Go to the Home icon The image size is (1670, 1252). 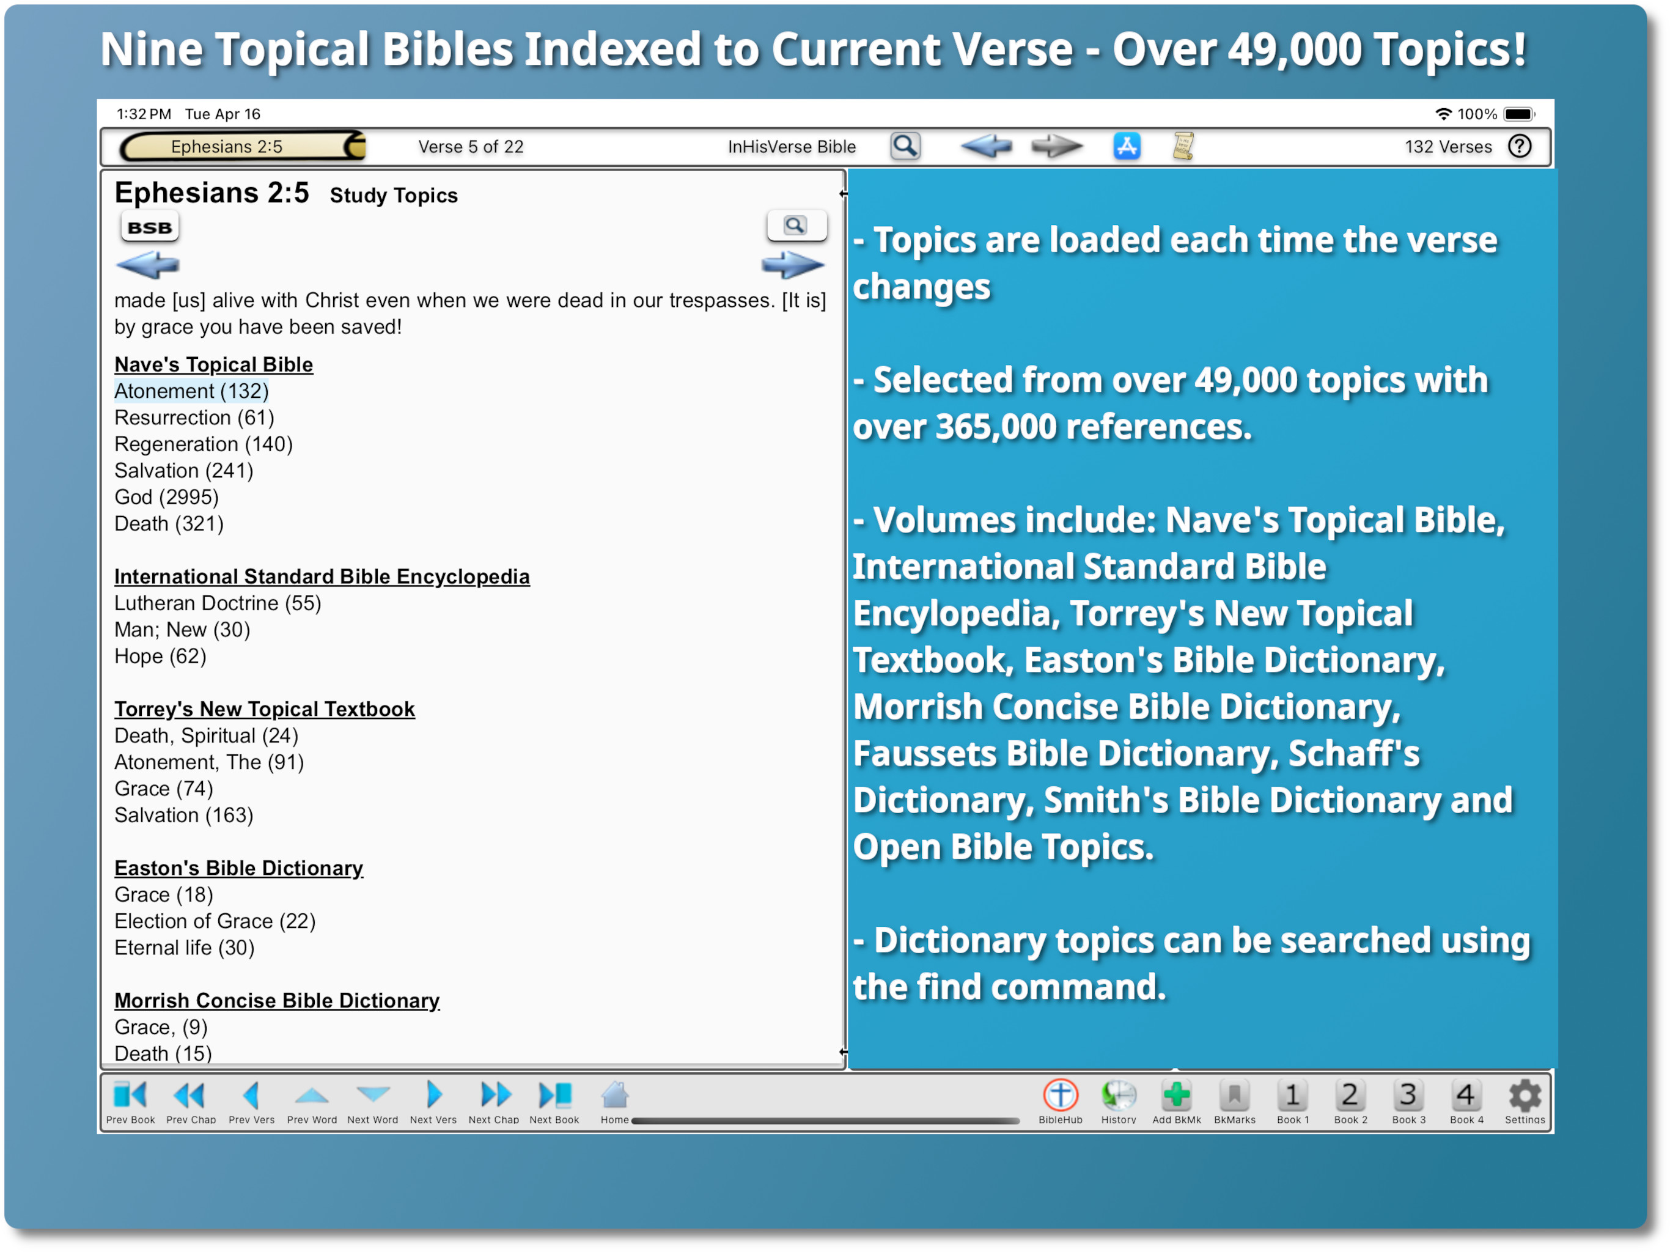(614, 1102)
